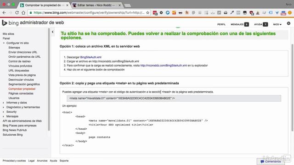Select Enviar direcciones URL
The width and height of the screenshot is (294, 165).
coord(23,52)
